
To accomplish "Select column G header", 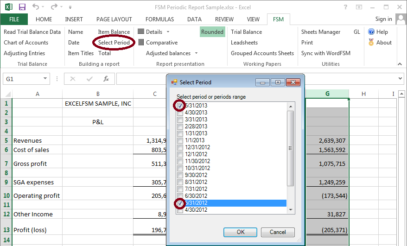I will 327,94.
